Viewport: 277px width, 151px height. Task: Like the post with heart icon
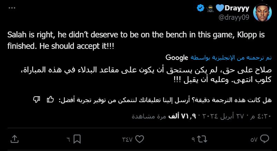[140, 139]
